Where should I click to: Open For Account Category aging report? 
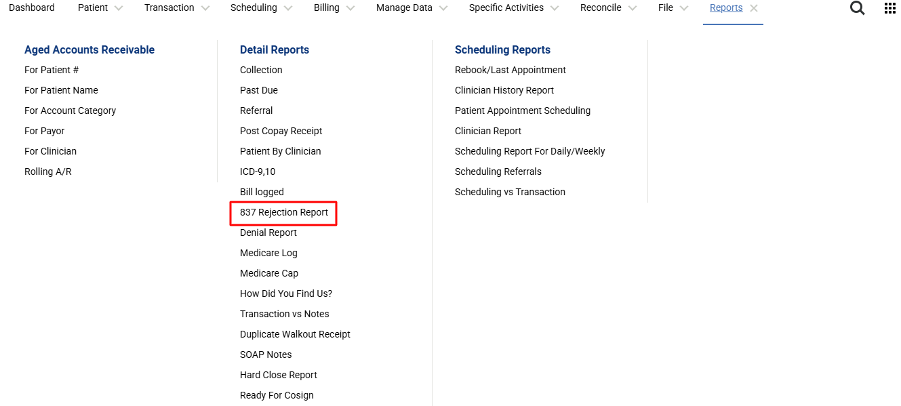point(70,110)
